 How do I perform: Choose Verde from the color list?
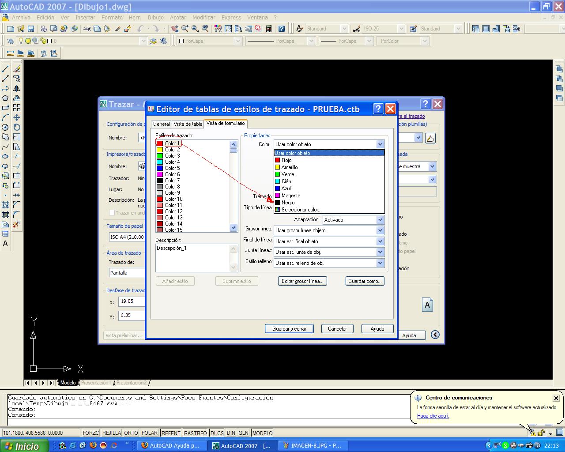point(329,174)
